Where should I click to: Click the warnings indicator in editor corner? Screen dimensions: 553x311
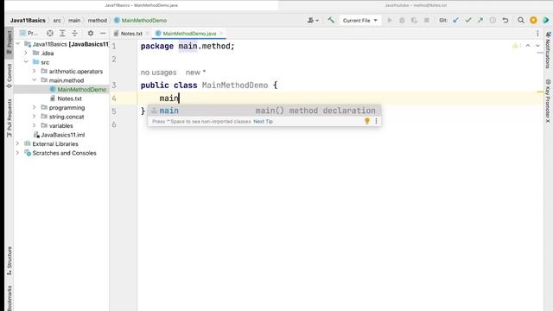coord(517,46)
